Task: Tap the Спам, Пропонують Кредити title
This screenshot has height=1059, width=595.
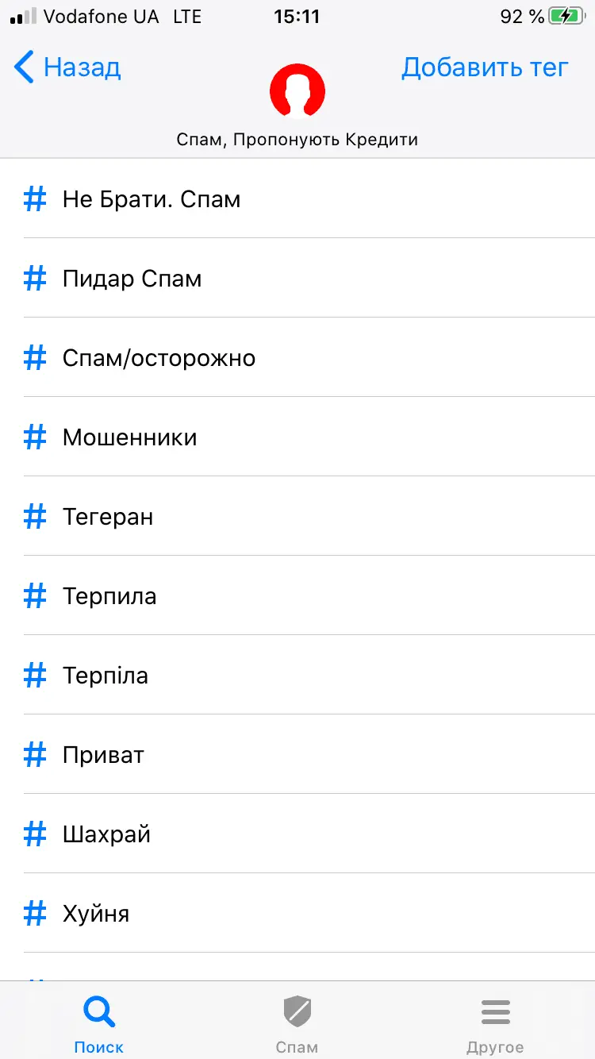Action: tap(297, 140)
